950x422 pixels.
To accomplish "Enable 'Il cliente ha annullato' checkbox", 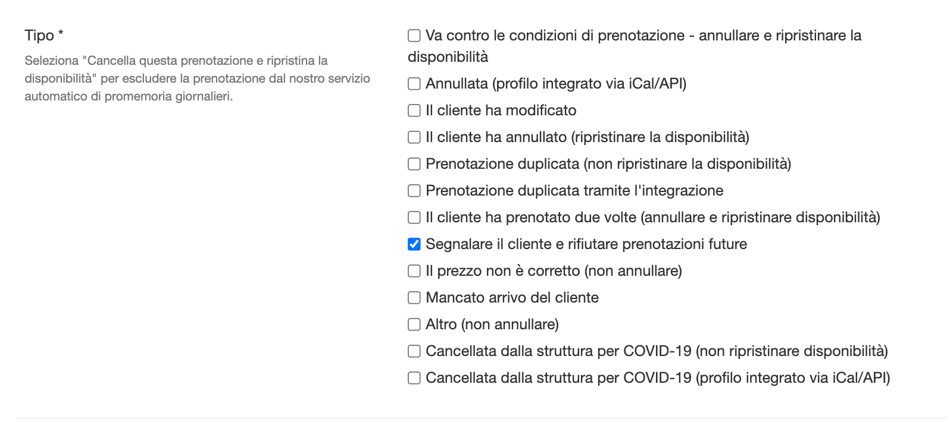I will (x=414, y=137).
